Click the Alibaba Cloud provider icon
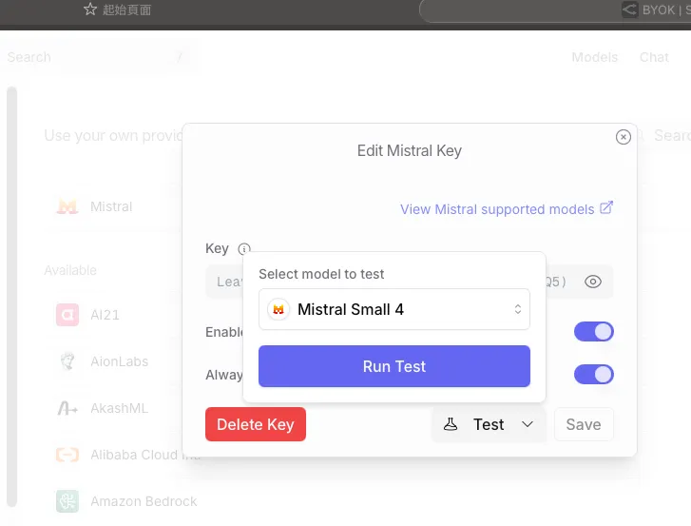Image resolution: width=691 pixels, height=526 pixels. 67,455
